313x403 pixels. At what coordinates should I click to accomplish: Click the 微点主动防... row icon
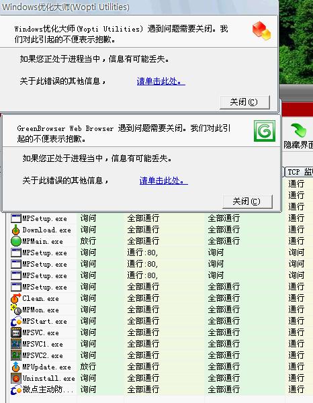point(15,390)
